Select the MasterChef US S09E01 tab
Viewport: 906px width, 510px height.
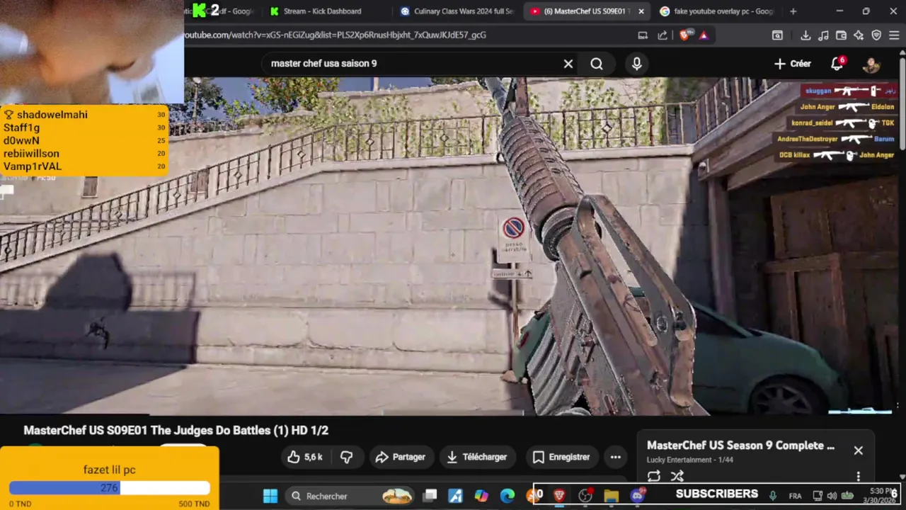(x=580, y=11)
